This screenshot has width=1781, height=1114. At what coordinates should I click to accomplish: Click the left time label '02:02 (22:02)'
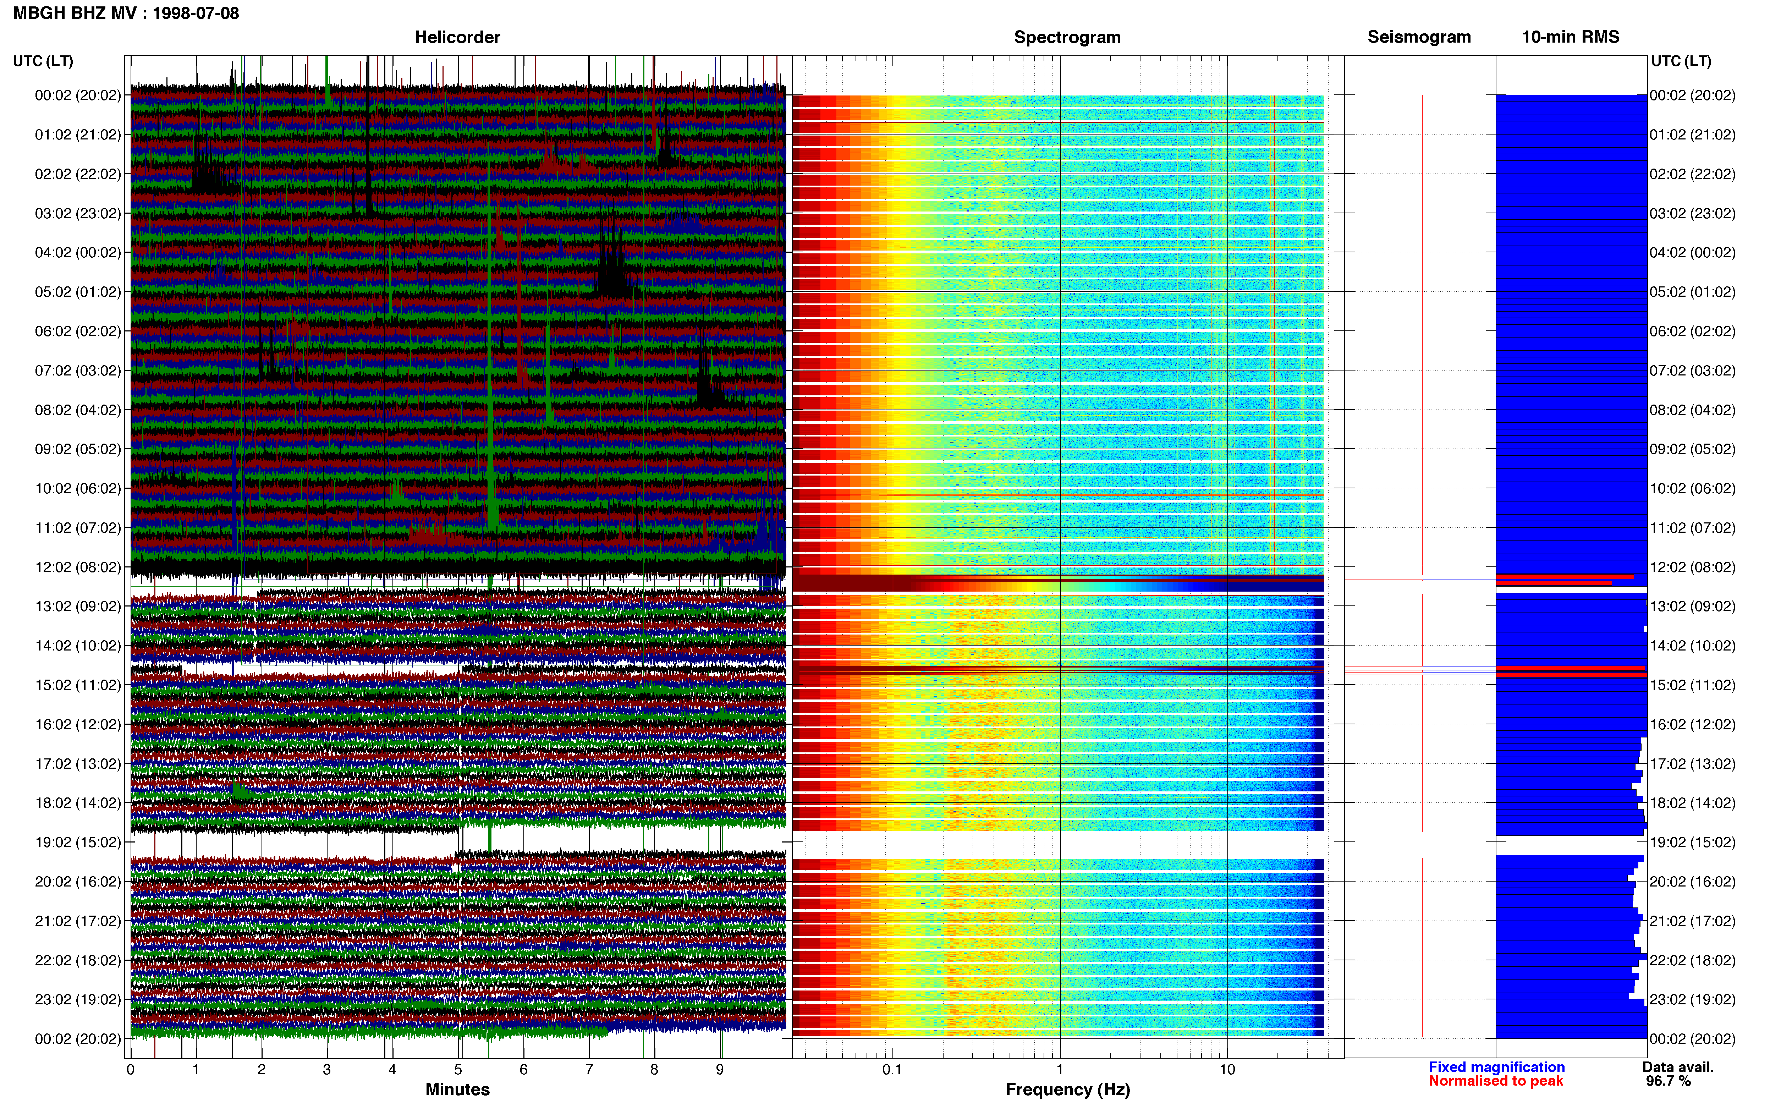78,174
